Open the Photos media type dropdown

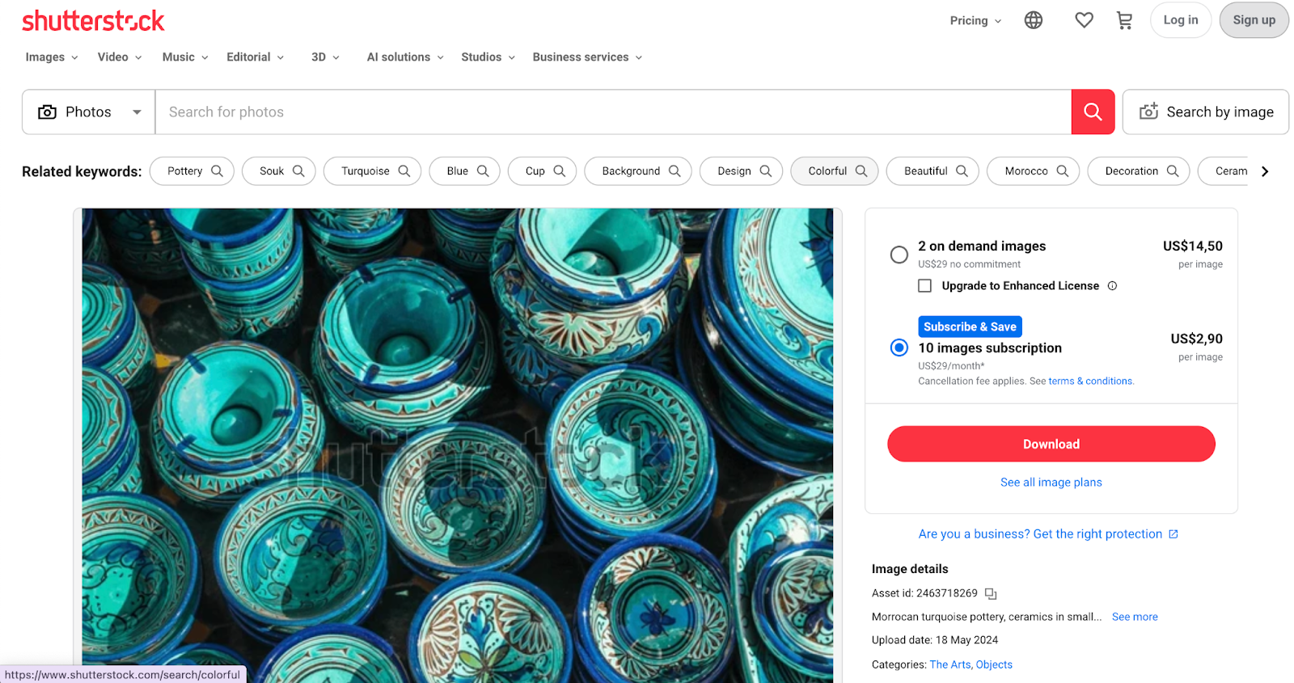coord(89,112)
